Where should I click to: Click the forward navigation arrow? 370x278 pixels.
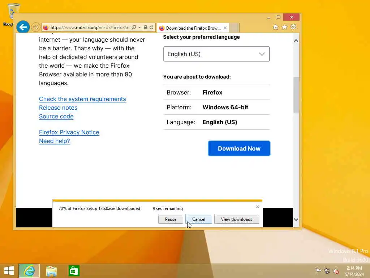[36, 28]
